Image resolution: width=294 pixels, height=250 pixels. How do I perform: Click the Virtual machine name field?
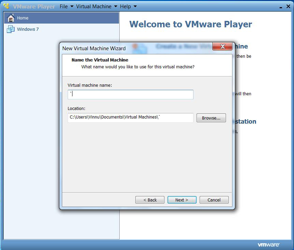coord(131,95)
